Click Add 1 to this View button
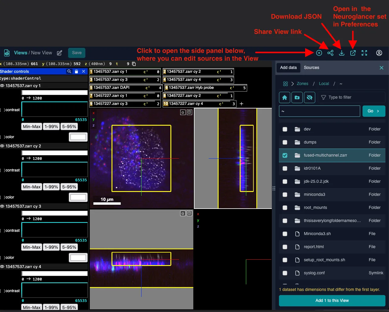Viewport: 389px width, 312px height. [332, 300]
